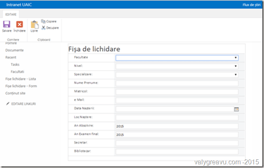Go to Fișe lichidare - Lista

point(21,79)
